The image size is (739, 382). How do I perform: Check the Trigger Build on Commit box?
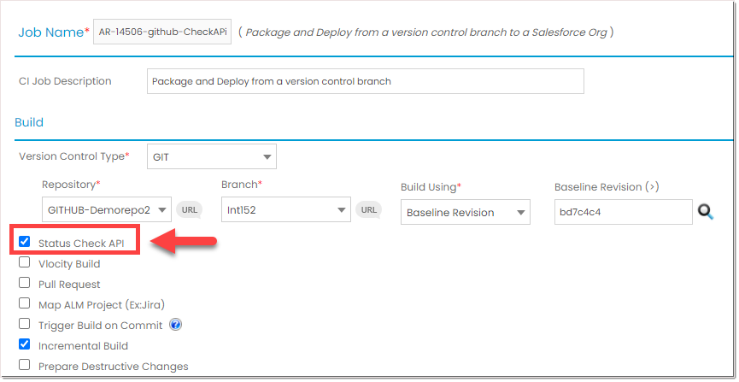25,325
